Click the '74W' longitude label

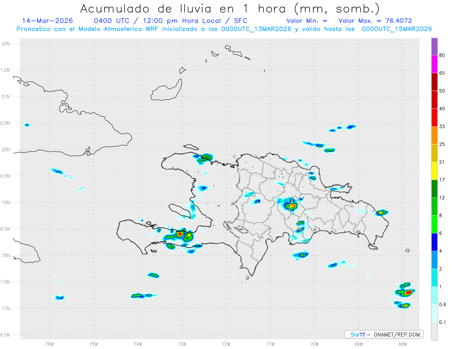(138, 344)
